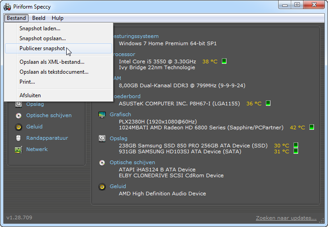Close the Piriform Speccy window
This screenshot has width=328, height=227.
tap(314, 5)
